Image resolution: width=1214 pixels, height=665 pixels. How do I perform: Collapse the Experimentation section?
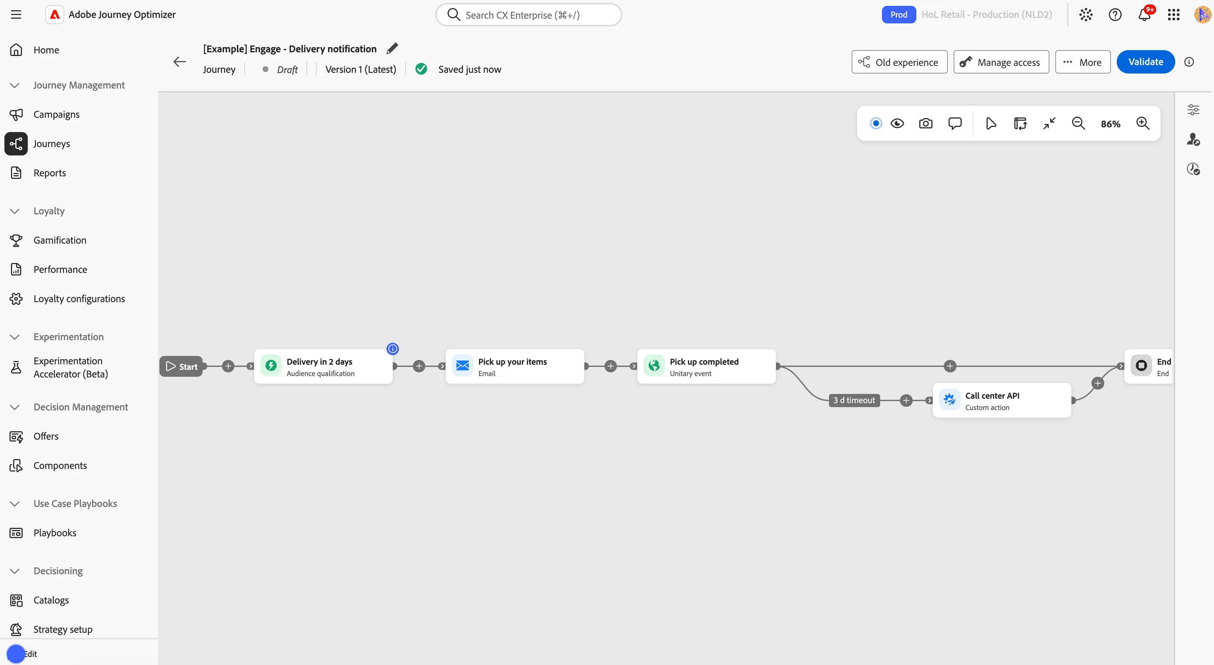(15, 337)
